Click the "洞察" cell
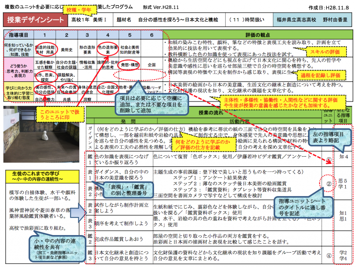 87,100
